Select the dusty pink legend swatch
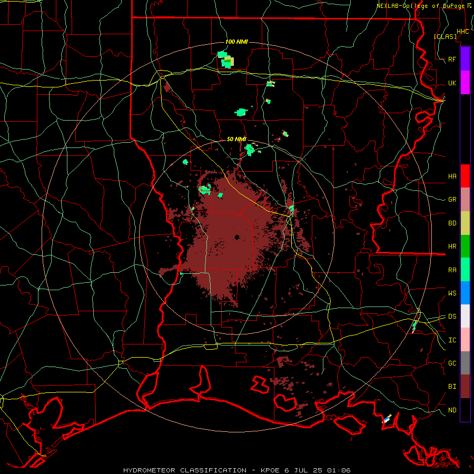The image size is (474, 474). click(465, 199)
